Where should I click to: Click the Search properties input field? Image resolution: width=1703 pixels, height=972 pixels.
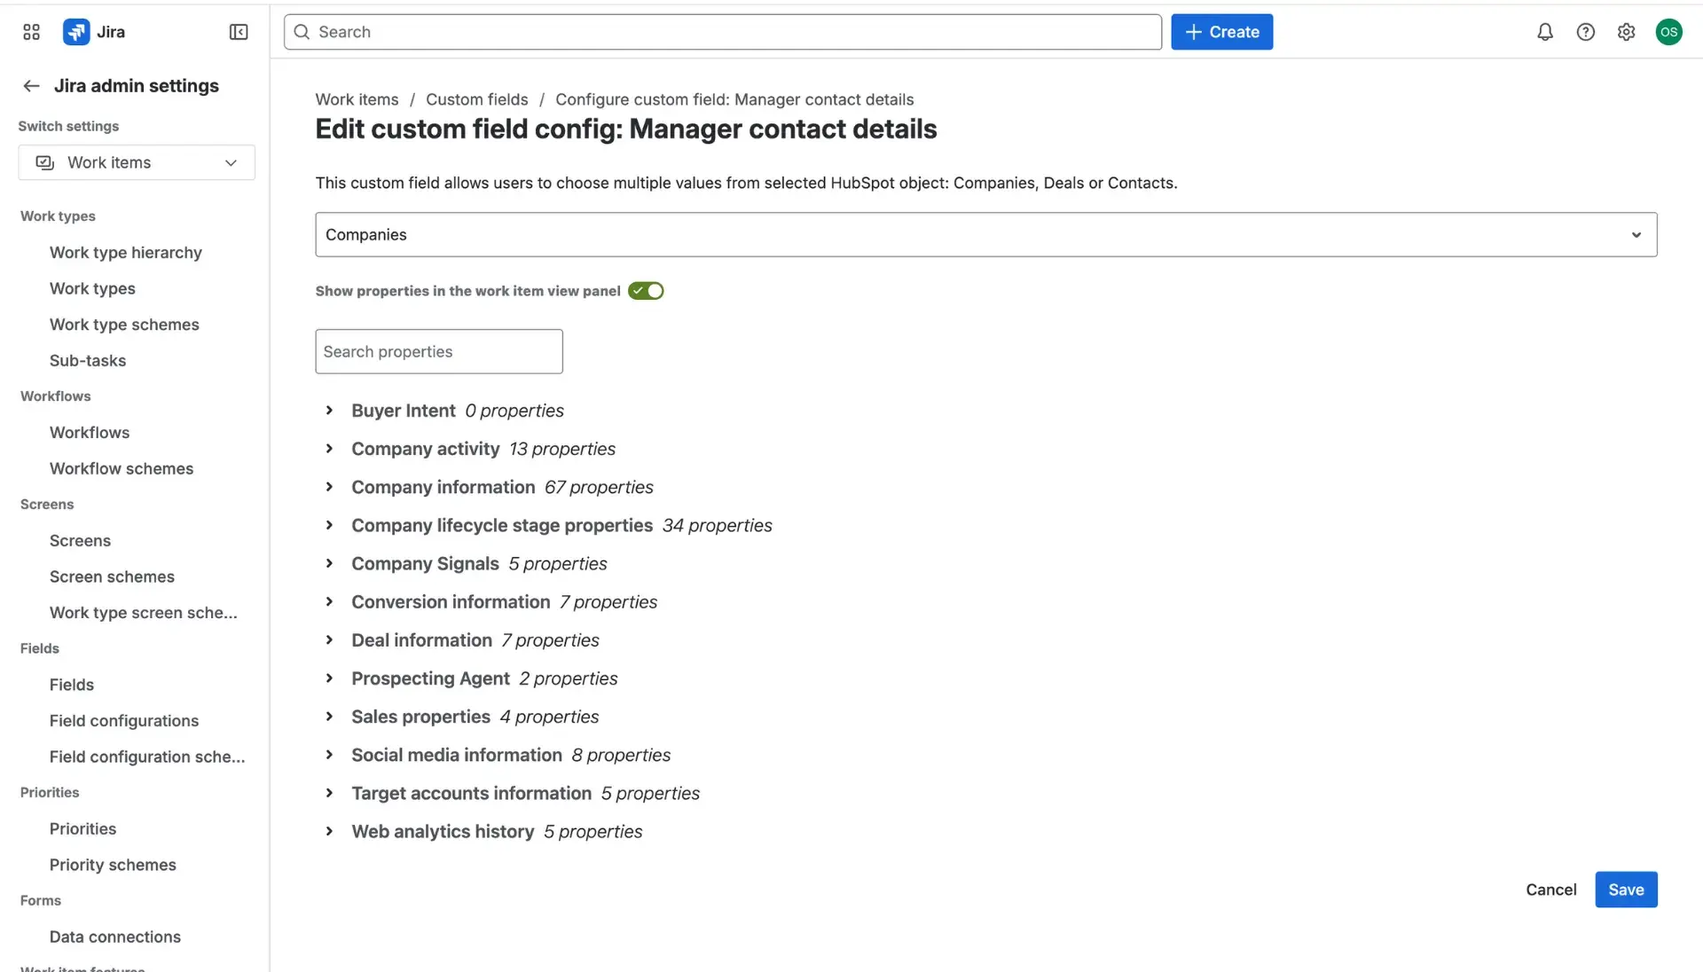pos(438,351)
